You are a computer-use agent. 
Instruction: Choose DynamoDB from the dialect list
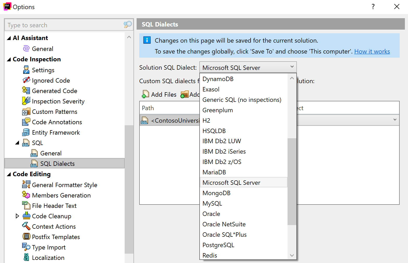[x=244, y=79]
